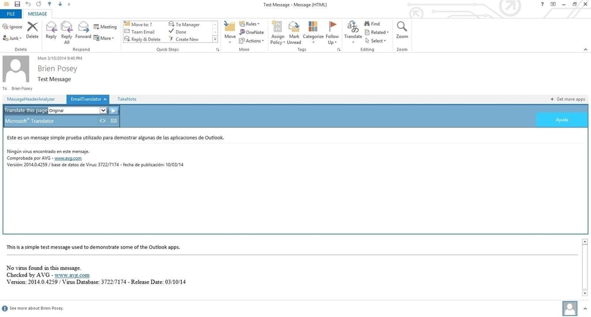Click the Ignore conversation icon

[x=5, y=27]
